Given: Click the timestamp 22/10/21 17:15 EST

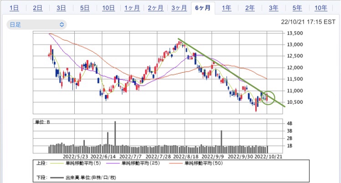Looking at the screenshot, I should pos(308,22).
